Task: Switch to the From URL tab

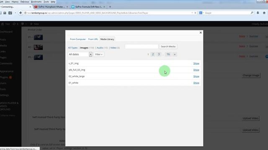Action: [93, 39]
